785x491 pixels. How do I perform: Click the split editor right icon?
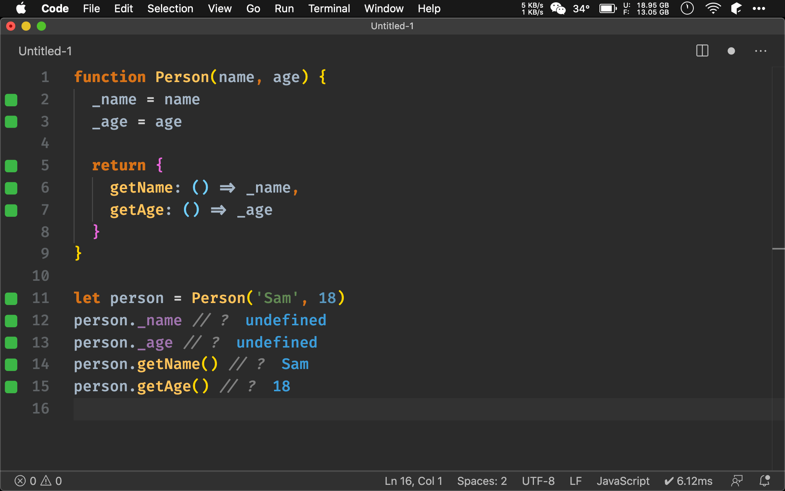click(702, 51)
